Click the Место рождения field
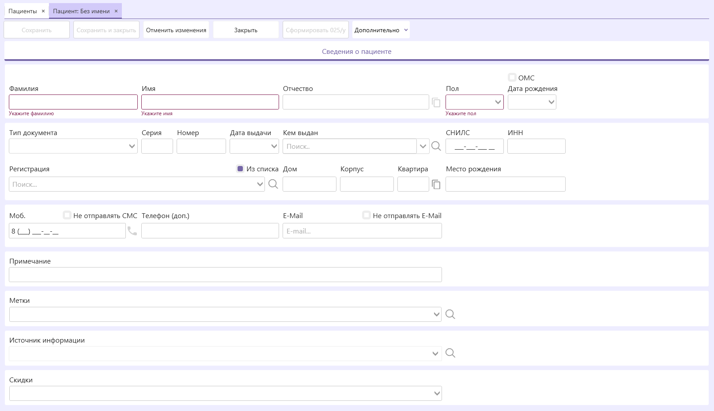This screenshot has height=411, width=714. point(506,184)
